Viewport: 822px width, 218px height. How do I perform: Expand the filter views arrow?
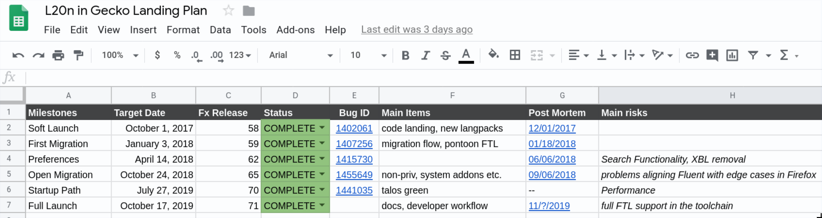768,56
